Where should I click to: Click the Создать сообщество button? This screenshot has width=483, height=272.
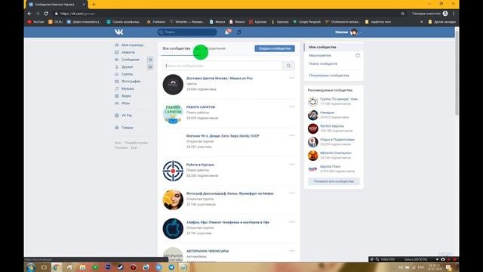click(275, 48)
